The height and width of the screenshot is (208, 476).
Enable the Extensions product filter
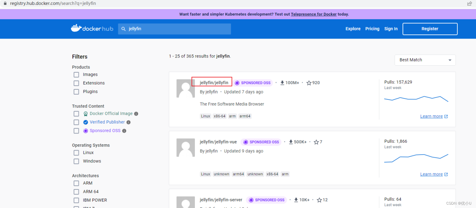point(76,83)
